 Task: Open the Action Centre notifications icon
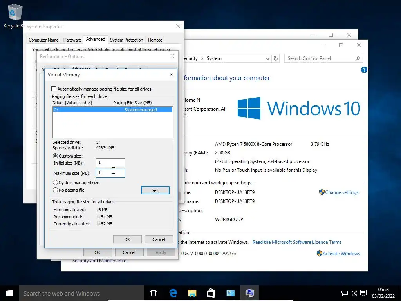(x=363, y=293)
